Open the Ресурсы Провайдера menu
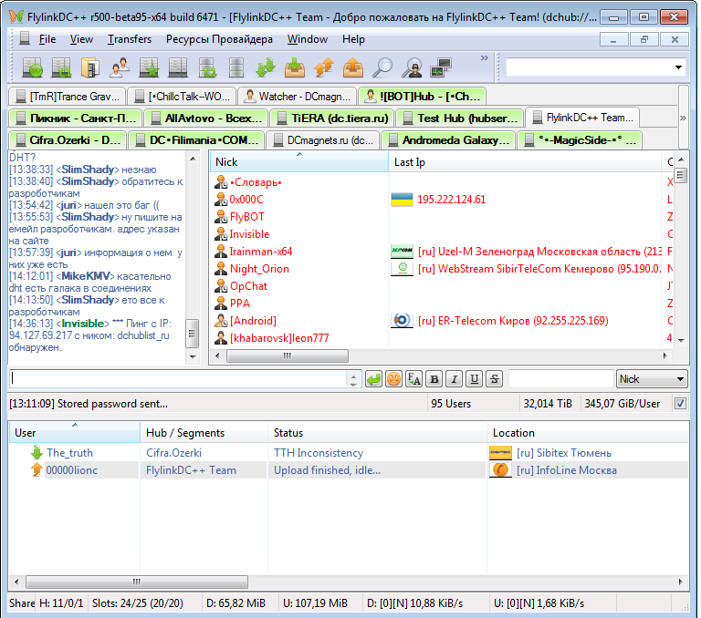The image size is (701, 618). tap(219, 39)
